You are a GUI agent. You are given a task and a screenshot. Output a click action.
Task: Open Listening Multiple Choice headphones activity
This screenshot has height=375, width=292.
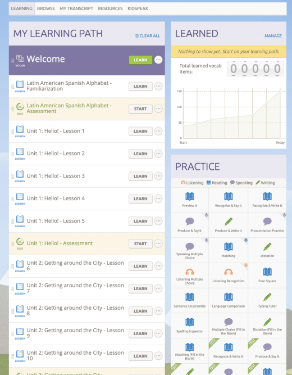pyautogui.click(x=190, y=275)
